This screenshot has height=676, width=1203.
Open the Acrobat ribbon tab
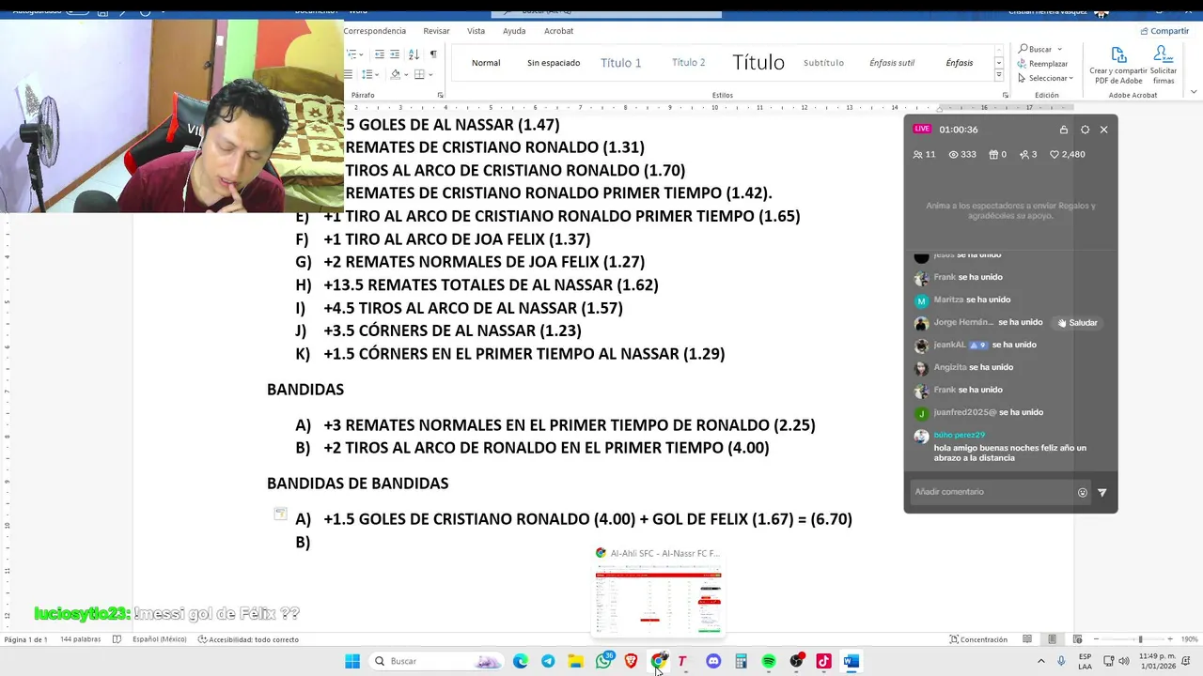(559, 31)
